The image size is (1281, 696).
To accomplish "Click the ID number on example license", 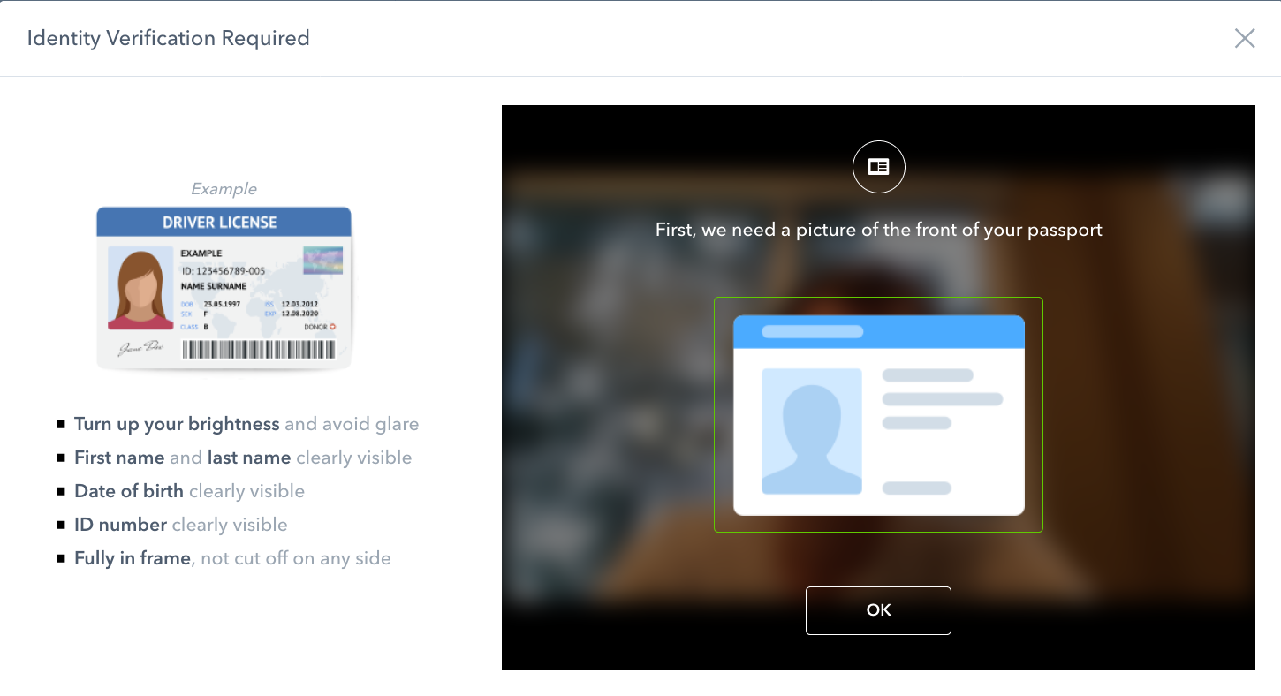I will click(223, 271).
